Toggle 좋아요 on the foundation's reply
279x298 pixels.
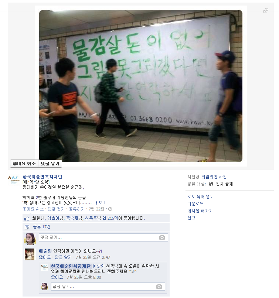(x=57, y=277)
